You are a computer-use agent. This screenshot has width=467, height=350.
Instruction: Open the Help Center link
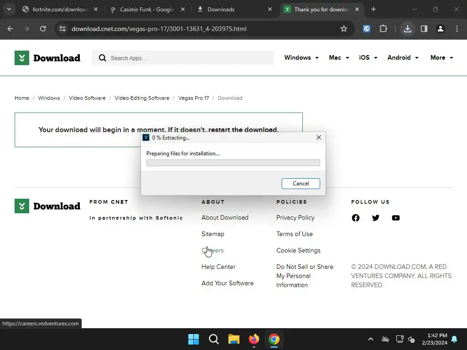click(218, 267)
